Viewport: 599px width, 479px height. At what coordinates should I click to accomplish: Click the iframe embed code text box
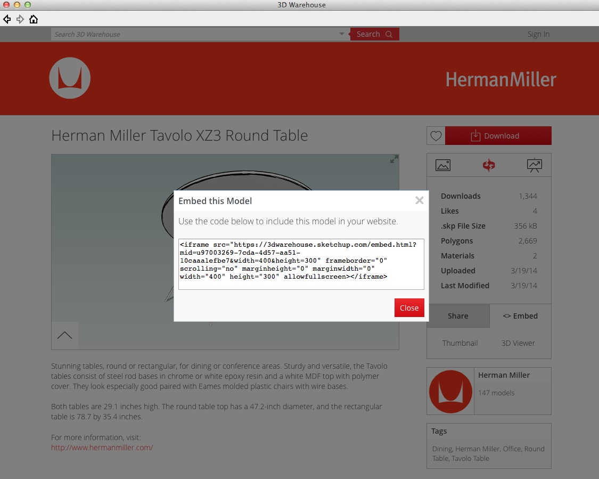click(301, 264)
